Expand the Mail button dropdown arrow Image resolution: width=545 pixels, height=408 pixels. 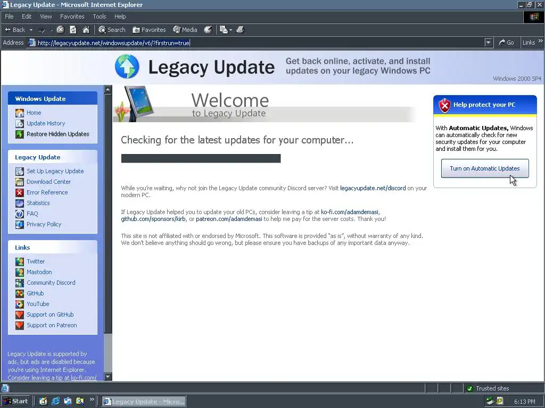pos(230,30)
